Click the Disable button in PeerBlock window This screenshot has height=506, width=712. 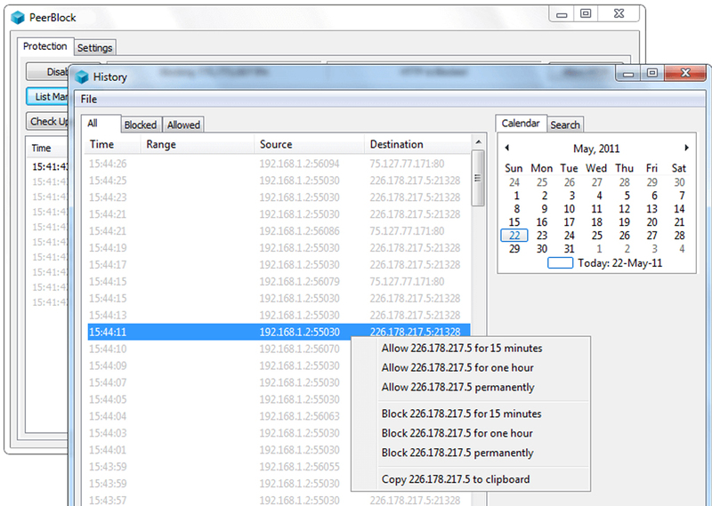click(48, 72)
